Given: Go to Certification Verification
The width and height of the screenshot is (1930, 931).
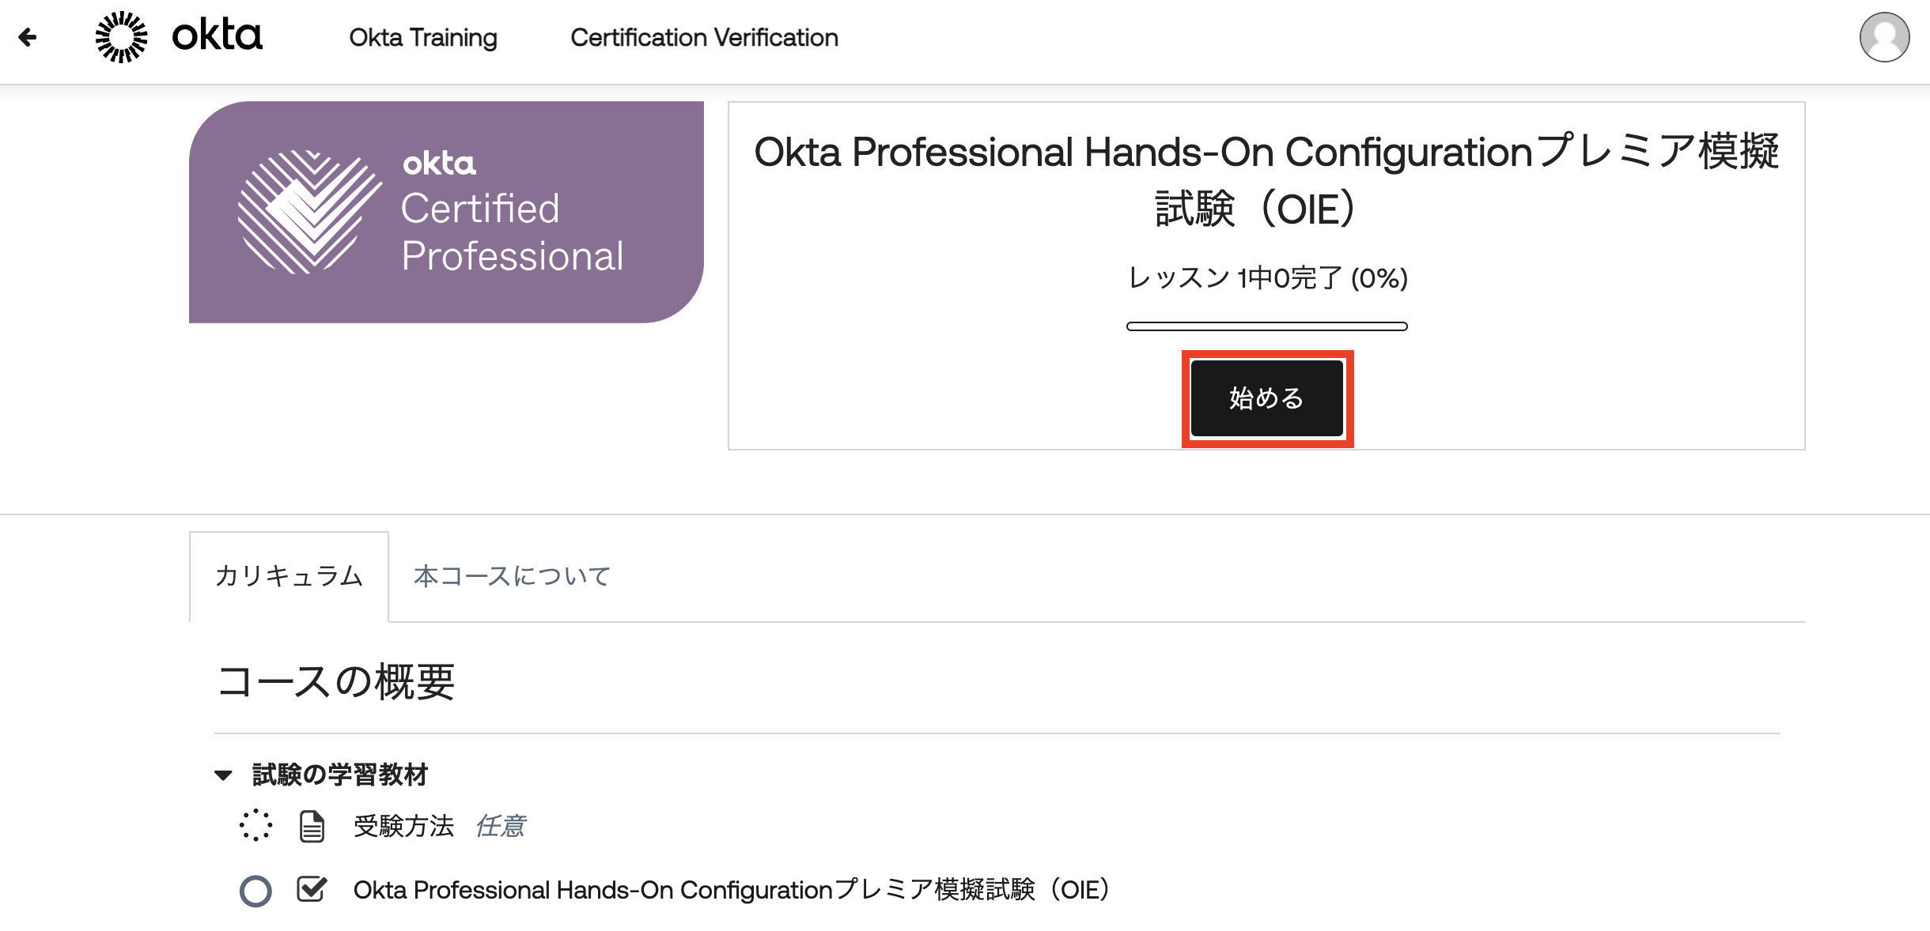Looking at the screenshot, I should (704, 37).
